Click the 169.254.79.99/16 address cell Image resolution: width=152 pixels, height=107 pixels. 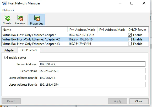click(80, 44)
